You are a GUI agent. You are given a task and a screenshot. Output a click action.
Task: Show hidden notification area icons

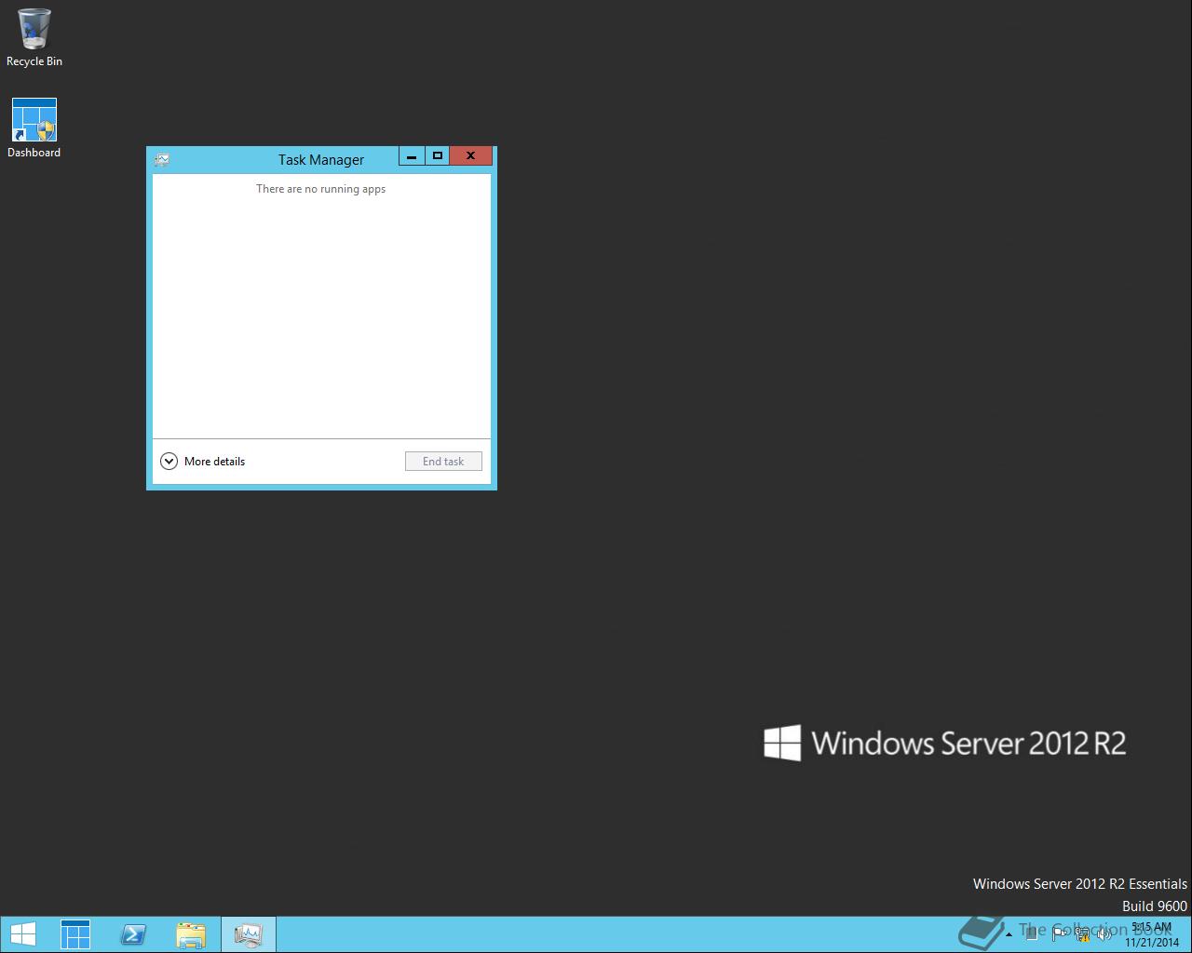click(x=1009, y=934)
